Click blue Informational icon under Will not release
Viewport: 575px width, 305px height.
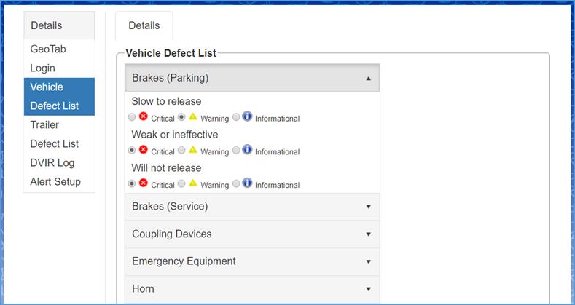tap(247, 183)
